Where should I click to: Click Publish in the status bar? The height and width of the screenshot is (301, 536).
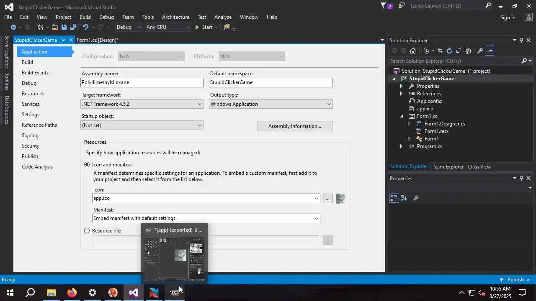515,280
